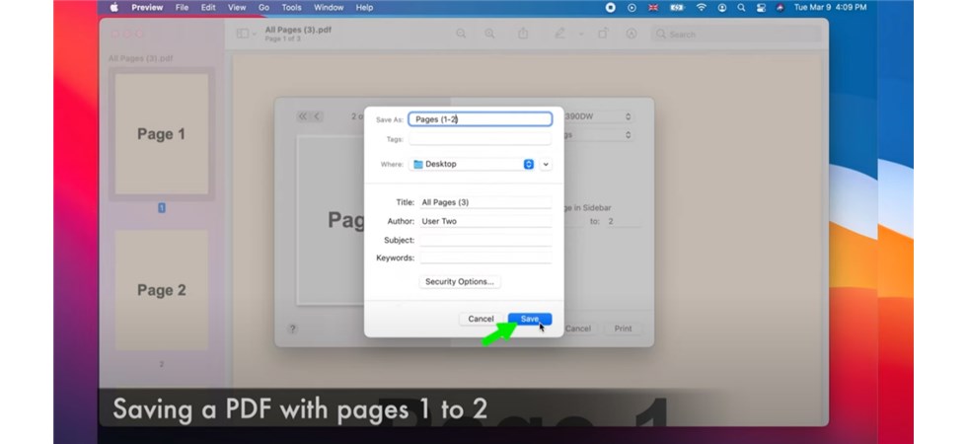
Task: Click the Save As filename field
Action: [x=480, y=119]
